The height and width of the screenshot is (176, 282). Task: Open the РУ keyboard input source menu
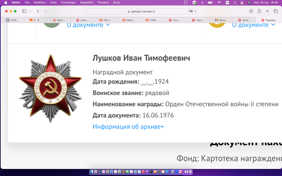[x=227, y=2]
